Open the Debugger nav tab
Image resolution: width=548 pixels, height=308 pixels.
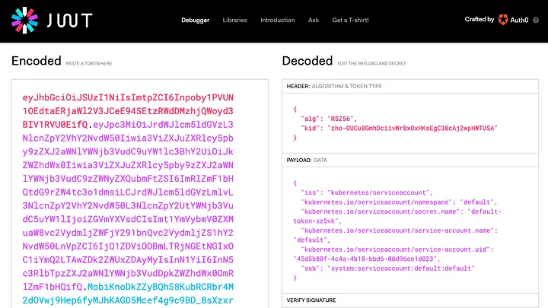[x=194, y=20]
